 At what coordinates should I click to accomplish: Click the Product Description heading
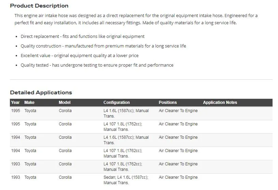coord(39,6)
